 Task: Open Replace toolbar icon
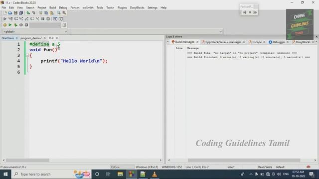64,13
